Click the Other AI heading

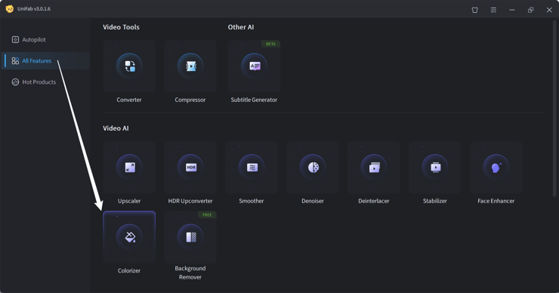(241, 27)
